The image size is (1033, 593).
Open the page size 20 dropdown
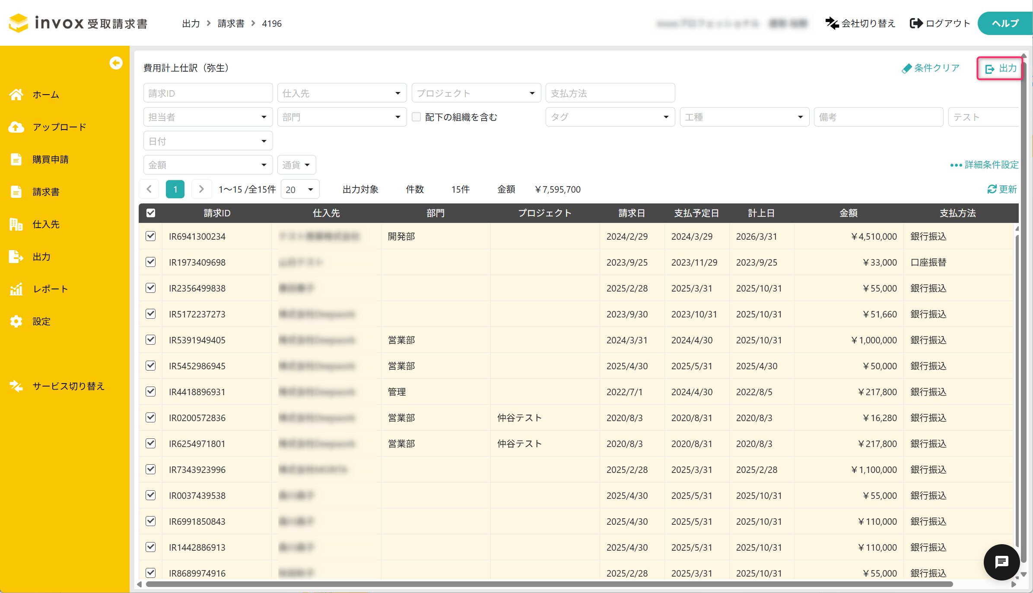(x=300, y=190)
